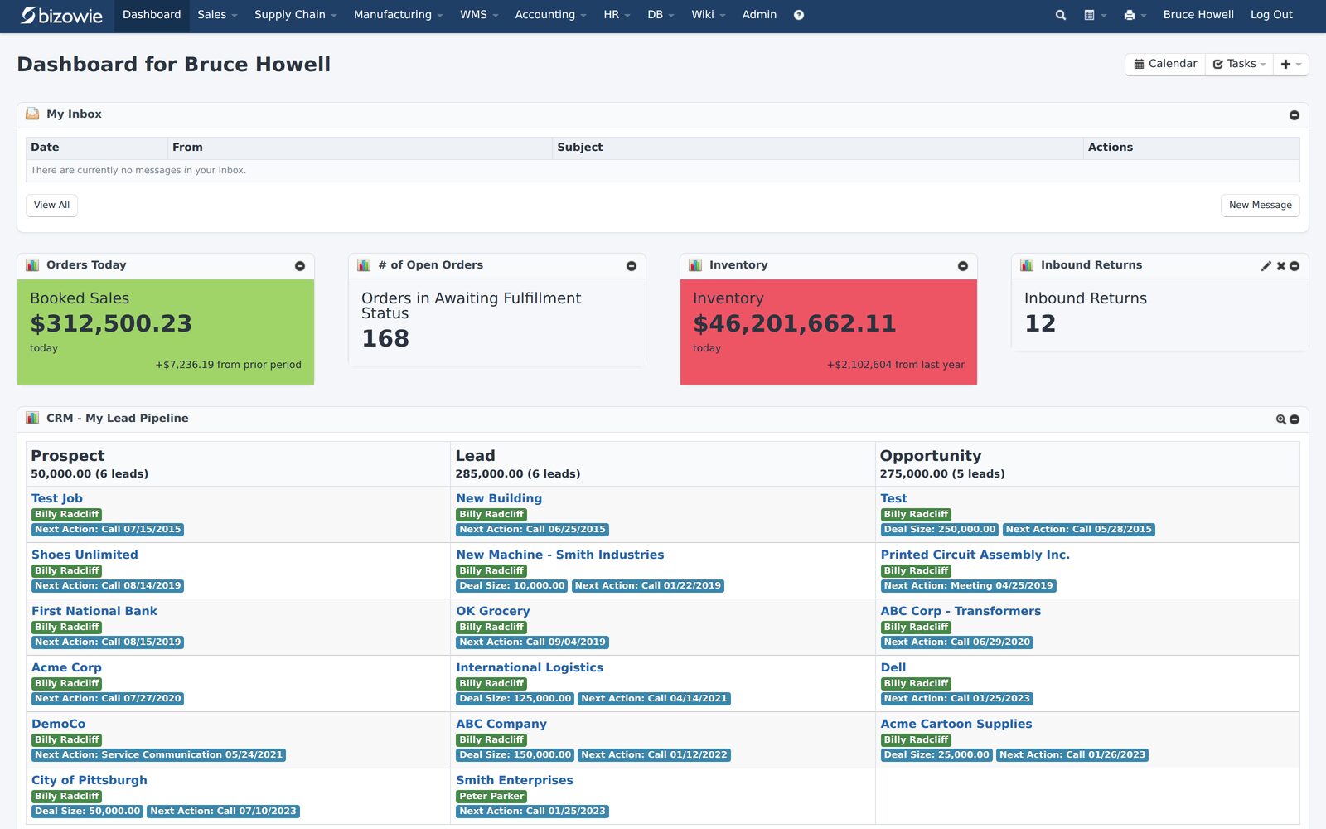The image size is (1326, 829).
Task: Open the City of Pittsburgh prospect
Action: 90,780
